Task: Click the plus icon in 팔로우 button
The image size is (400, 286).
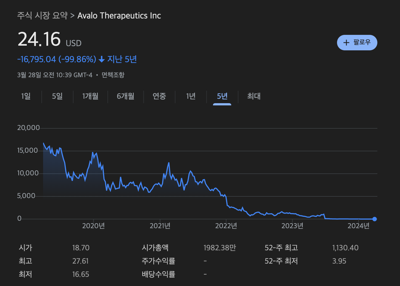Action: [346, 43]
